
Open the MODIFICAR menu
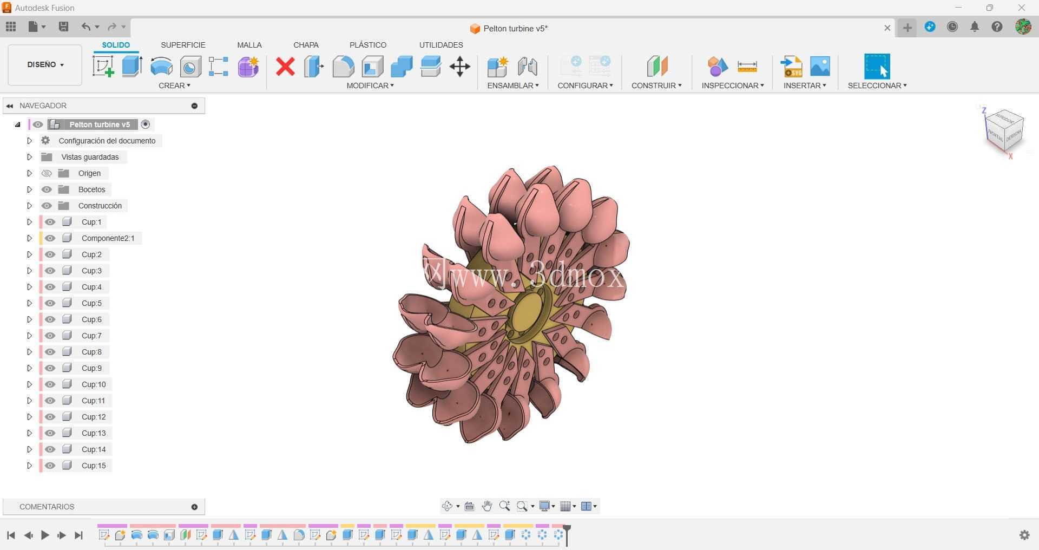click(370, 86)
